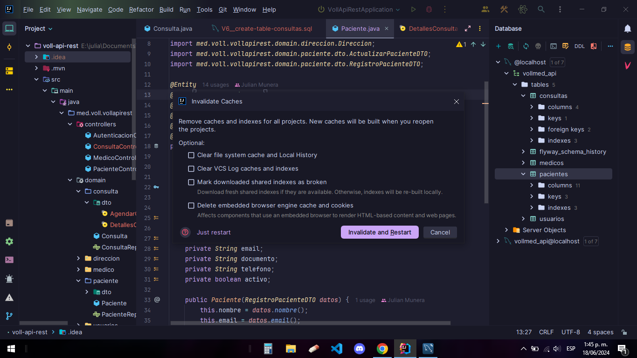Open Code With Me people icon
This screenshot has height=358, width=637.
click(485, 9)
